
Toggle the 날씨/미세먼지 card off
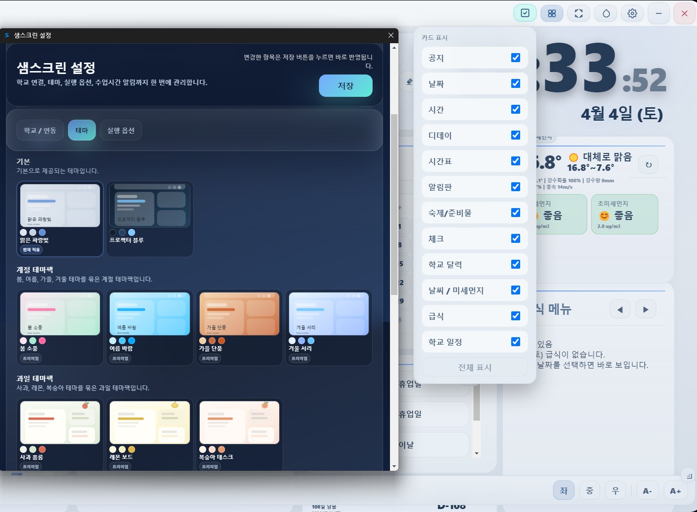pos(515,290)
